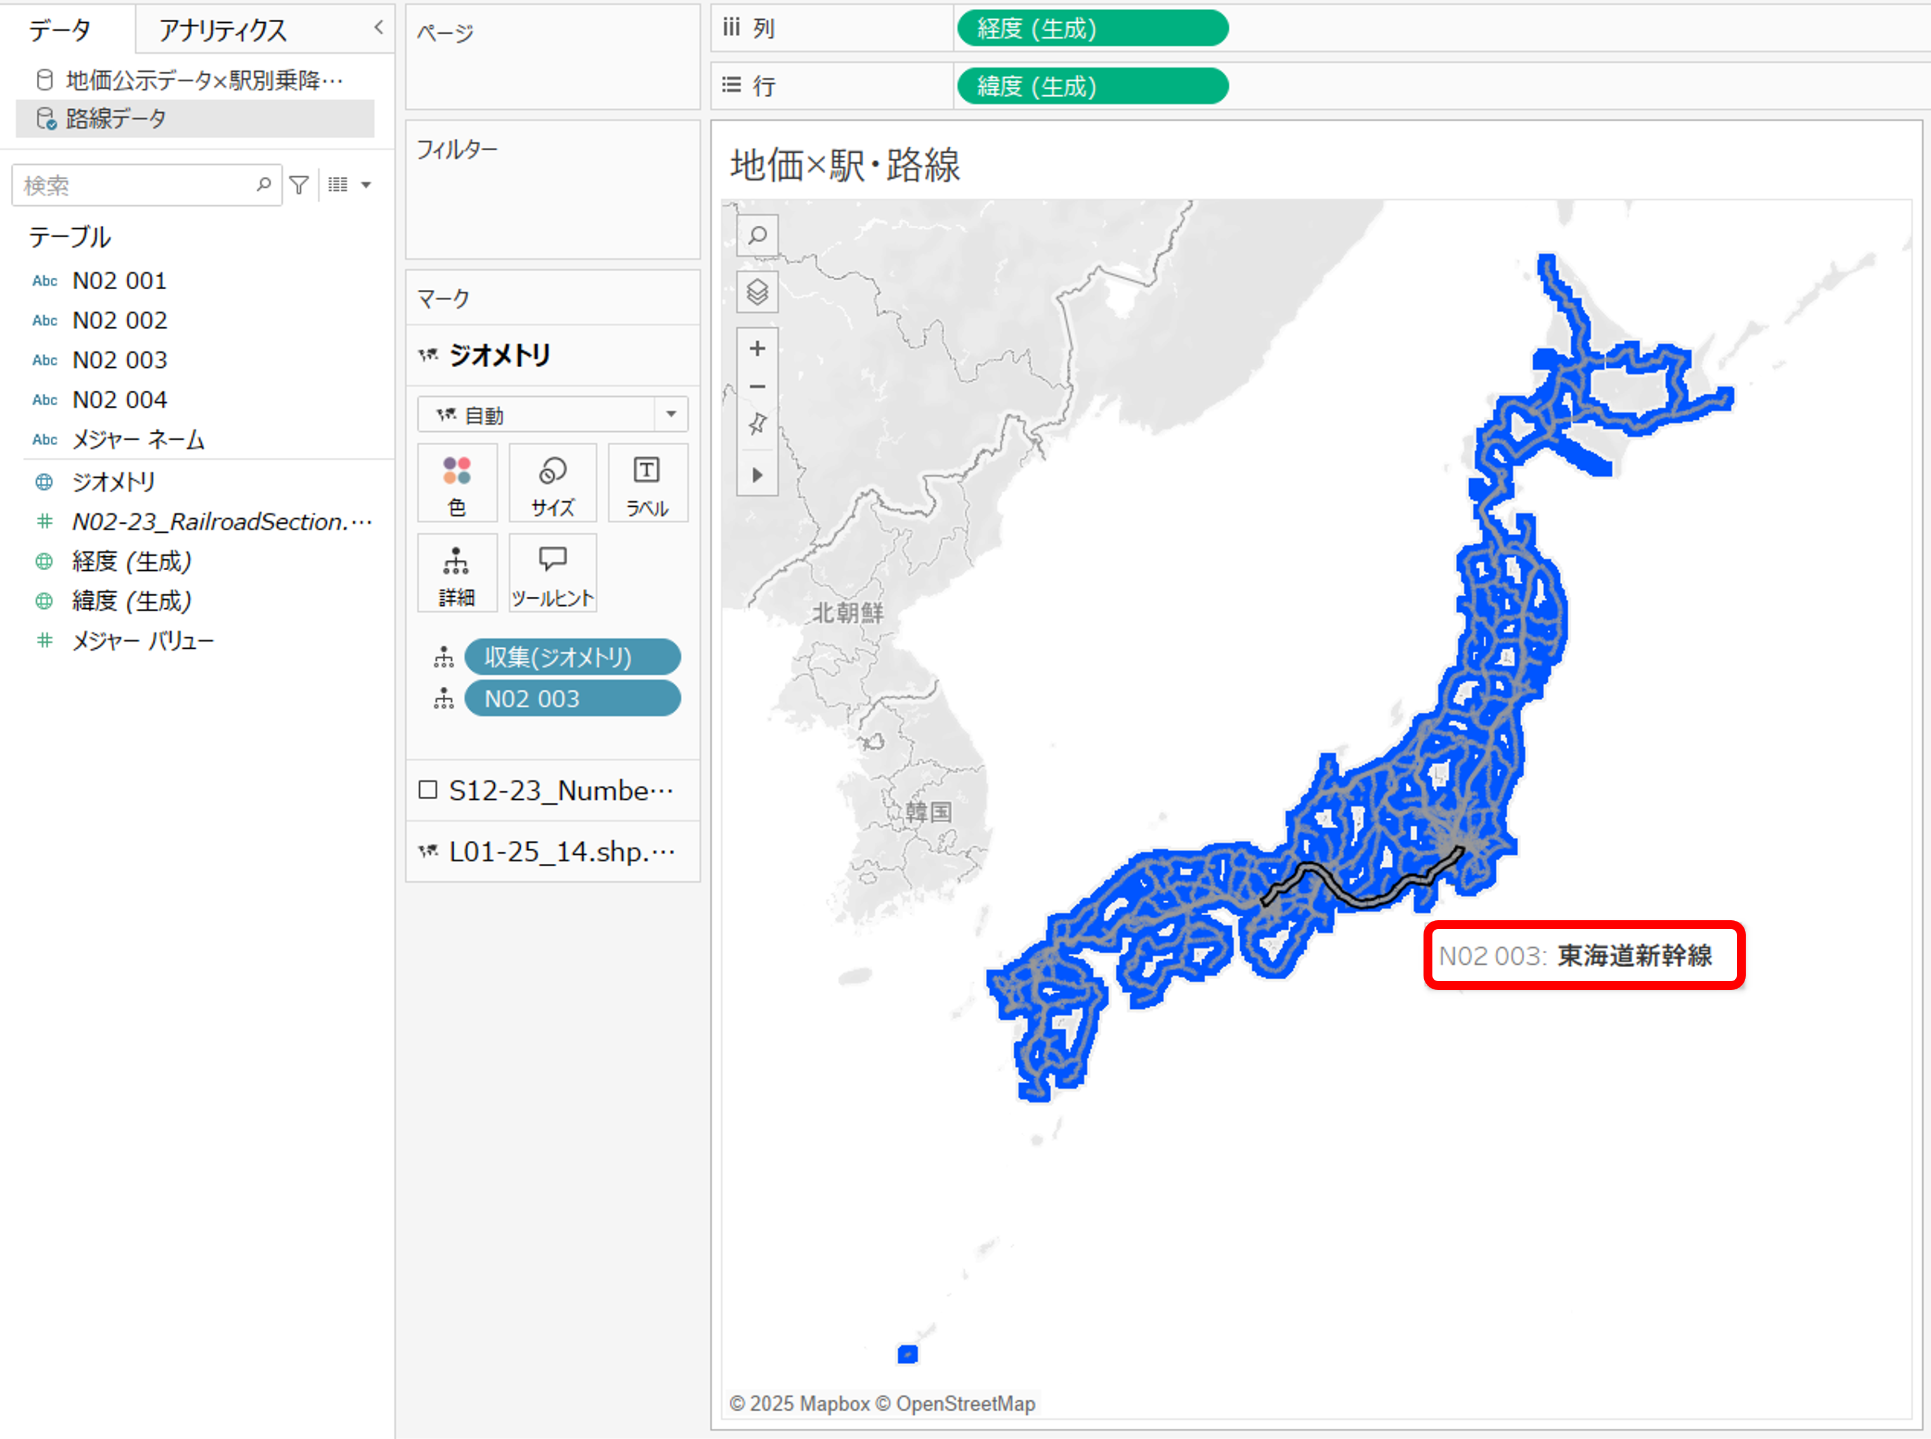
Task: Open the Color (色) marks card
Action: click(x=457, y=483)
